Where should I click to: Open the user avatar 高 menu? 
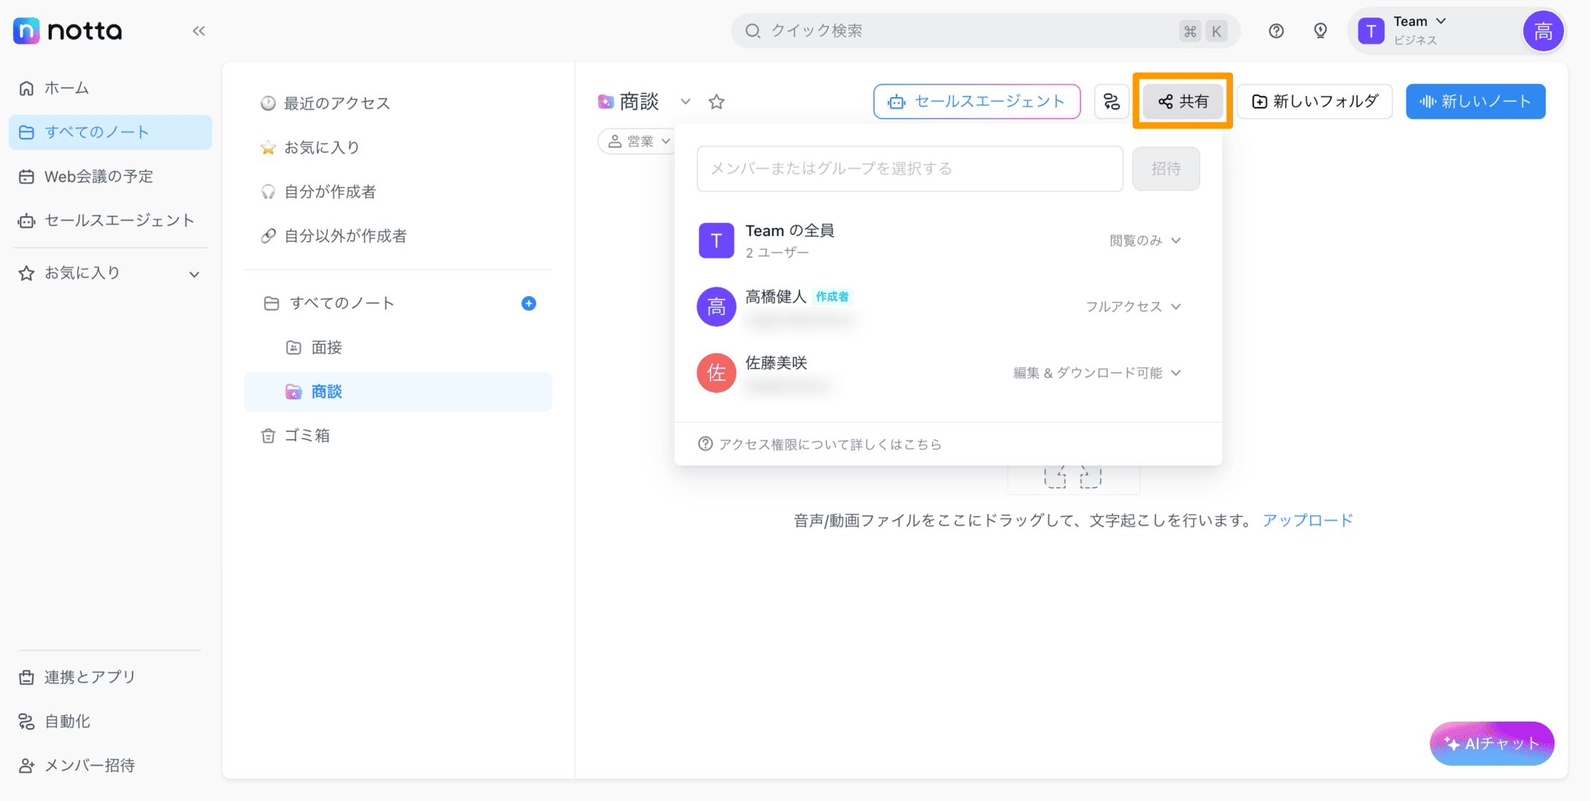pyautogui.click(x=1543, y=31)
